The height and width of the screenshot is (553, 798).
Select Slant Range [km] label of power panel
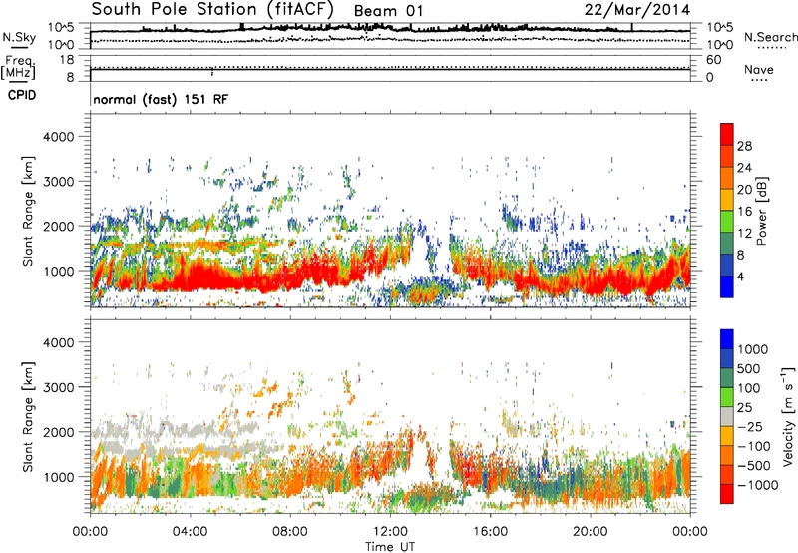pyautogui.click(x=28, y=211)
